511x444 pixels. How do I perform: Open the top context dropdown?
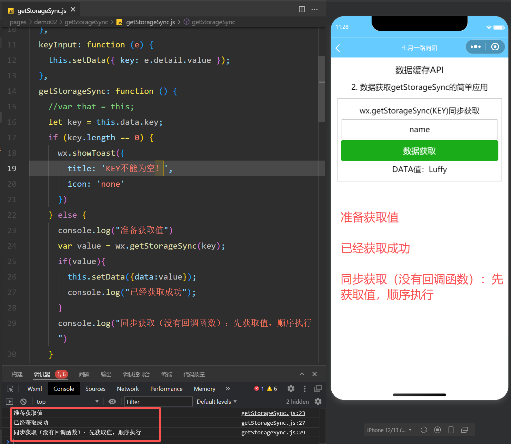67,402
